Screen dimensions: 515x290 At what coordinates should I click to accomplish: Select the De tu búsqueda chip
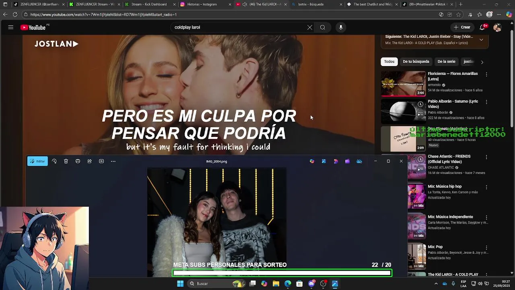click(416, 62)
